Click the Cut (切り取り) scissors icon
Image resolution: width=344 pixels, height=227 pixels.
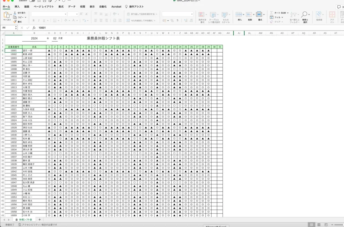coord(15,13)
